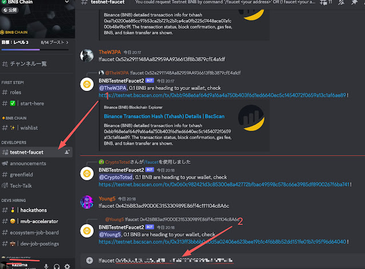The height and width of the screenshot is (269, 365).
Task: Open Young5 user avatar
Action: tap(87, 202)
